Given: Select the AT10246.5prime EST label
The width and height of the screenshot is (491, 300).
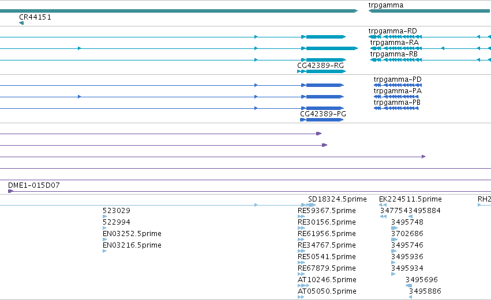Looking at the screenshot, I should pyautogui.click(x=327, y=280).
